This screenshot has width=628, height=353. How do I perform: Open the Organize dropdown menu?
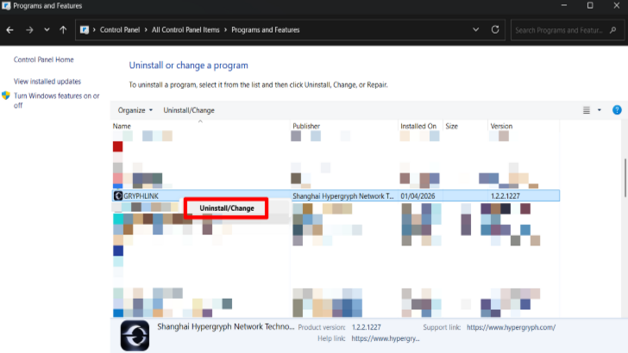tap(135, 110)
